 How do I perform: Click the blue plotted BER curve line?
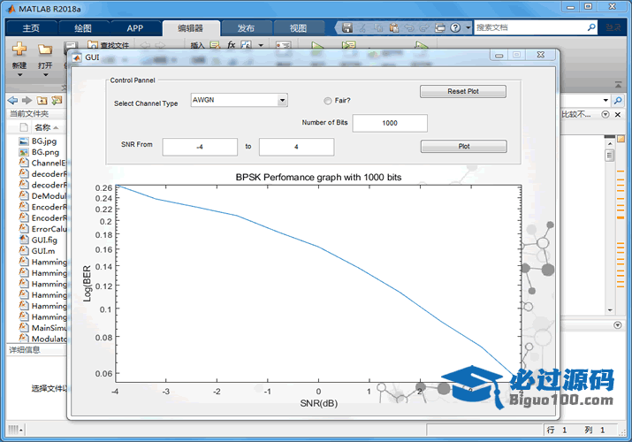[318, 247]
